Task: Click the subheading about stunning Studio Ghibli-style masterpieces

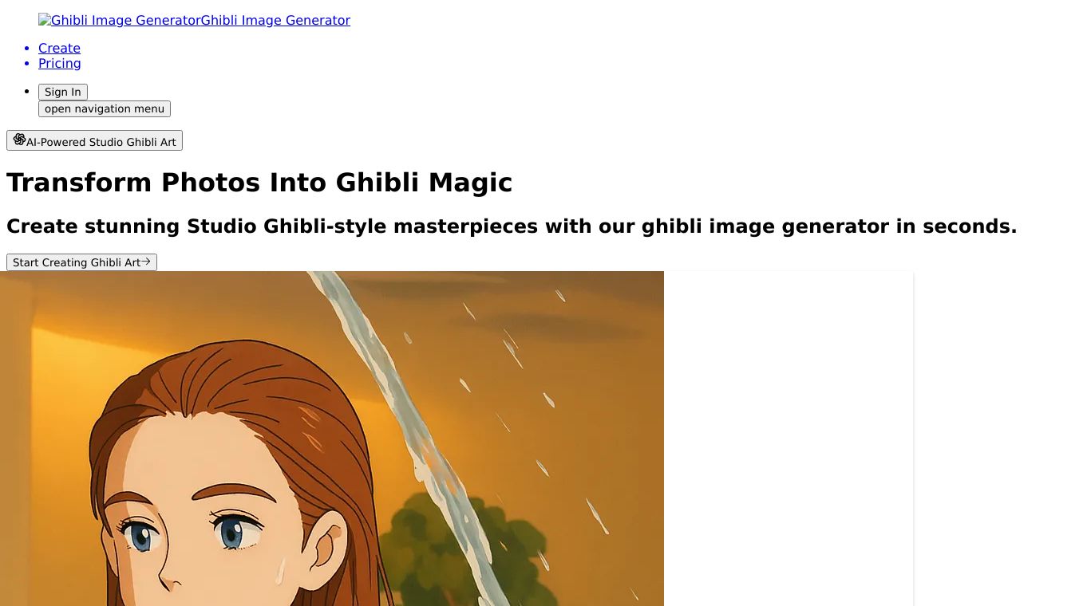Action: [512, 226]
